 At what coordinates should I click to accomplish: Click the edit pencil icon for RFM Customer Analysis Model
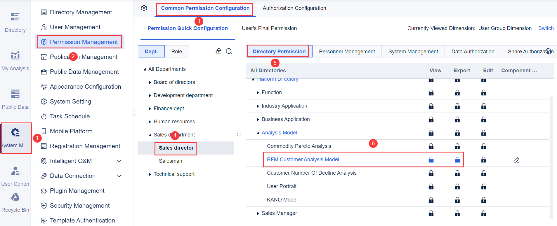tap(516, 160)
